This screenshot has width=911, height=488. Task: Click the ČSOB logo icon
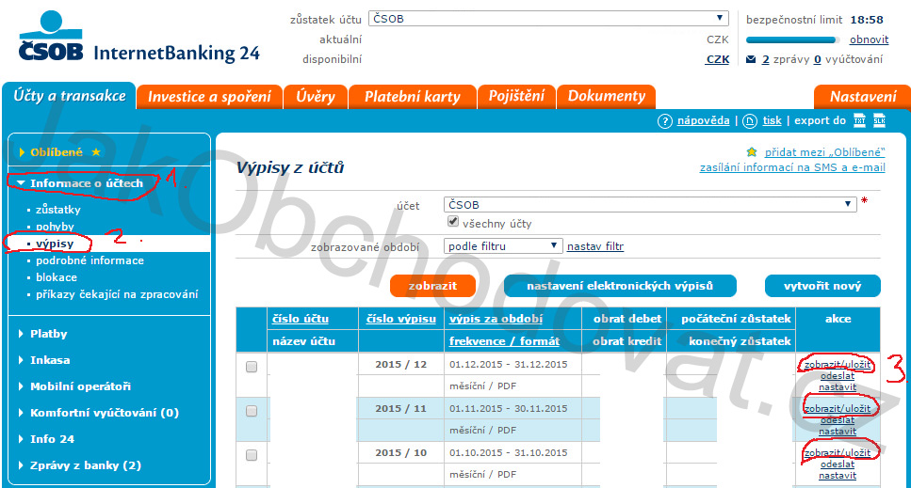coord(51,36)
